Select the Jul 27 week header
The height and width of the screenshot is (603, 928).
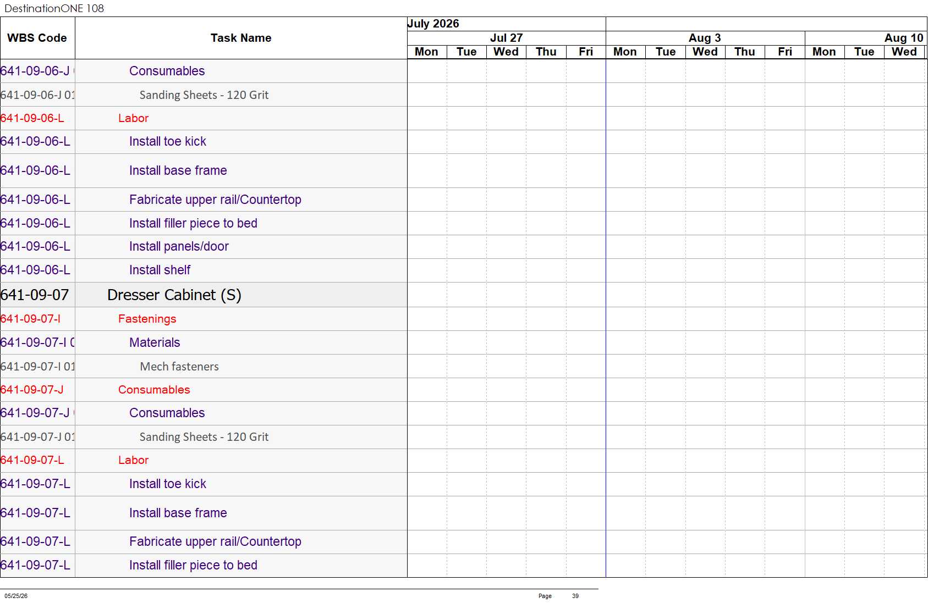(506, 38)
